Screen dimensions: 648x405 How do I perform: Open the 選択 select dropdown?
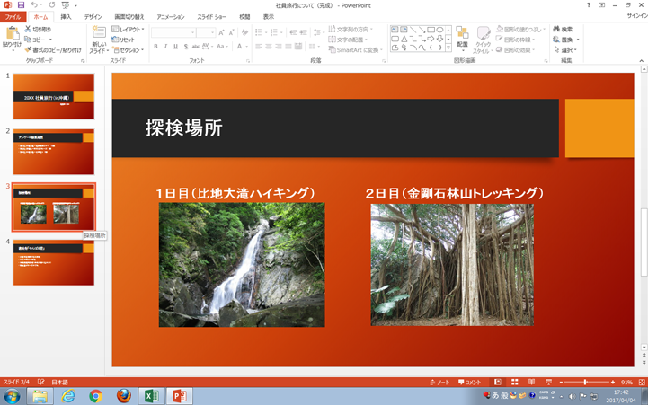coord(565,50)
